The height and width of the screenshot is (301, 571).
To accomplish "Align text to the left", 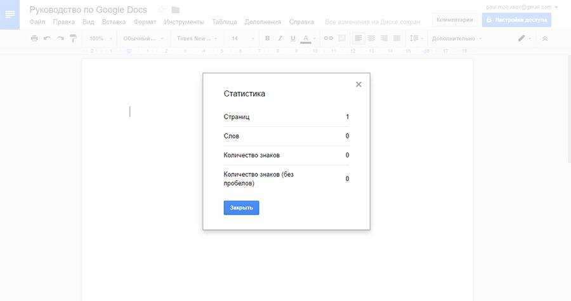I will [x=358, y=38].
